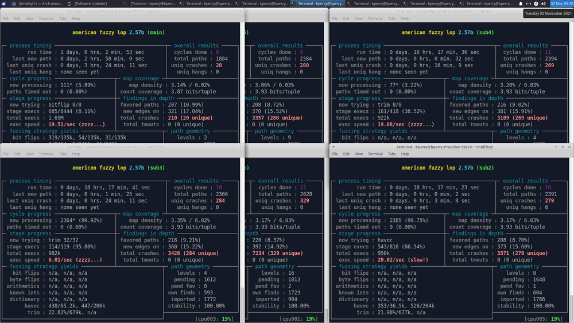Click 'american fuzzy lop 2.57b (sub3)' heading
Viewport: 574px width, 323px height.
[118, 168]
